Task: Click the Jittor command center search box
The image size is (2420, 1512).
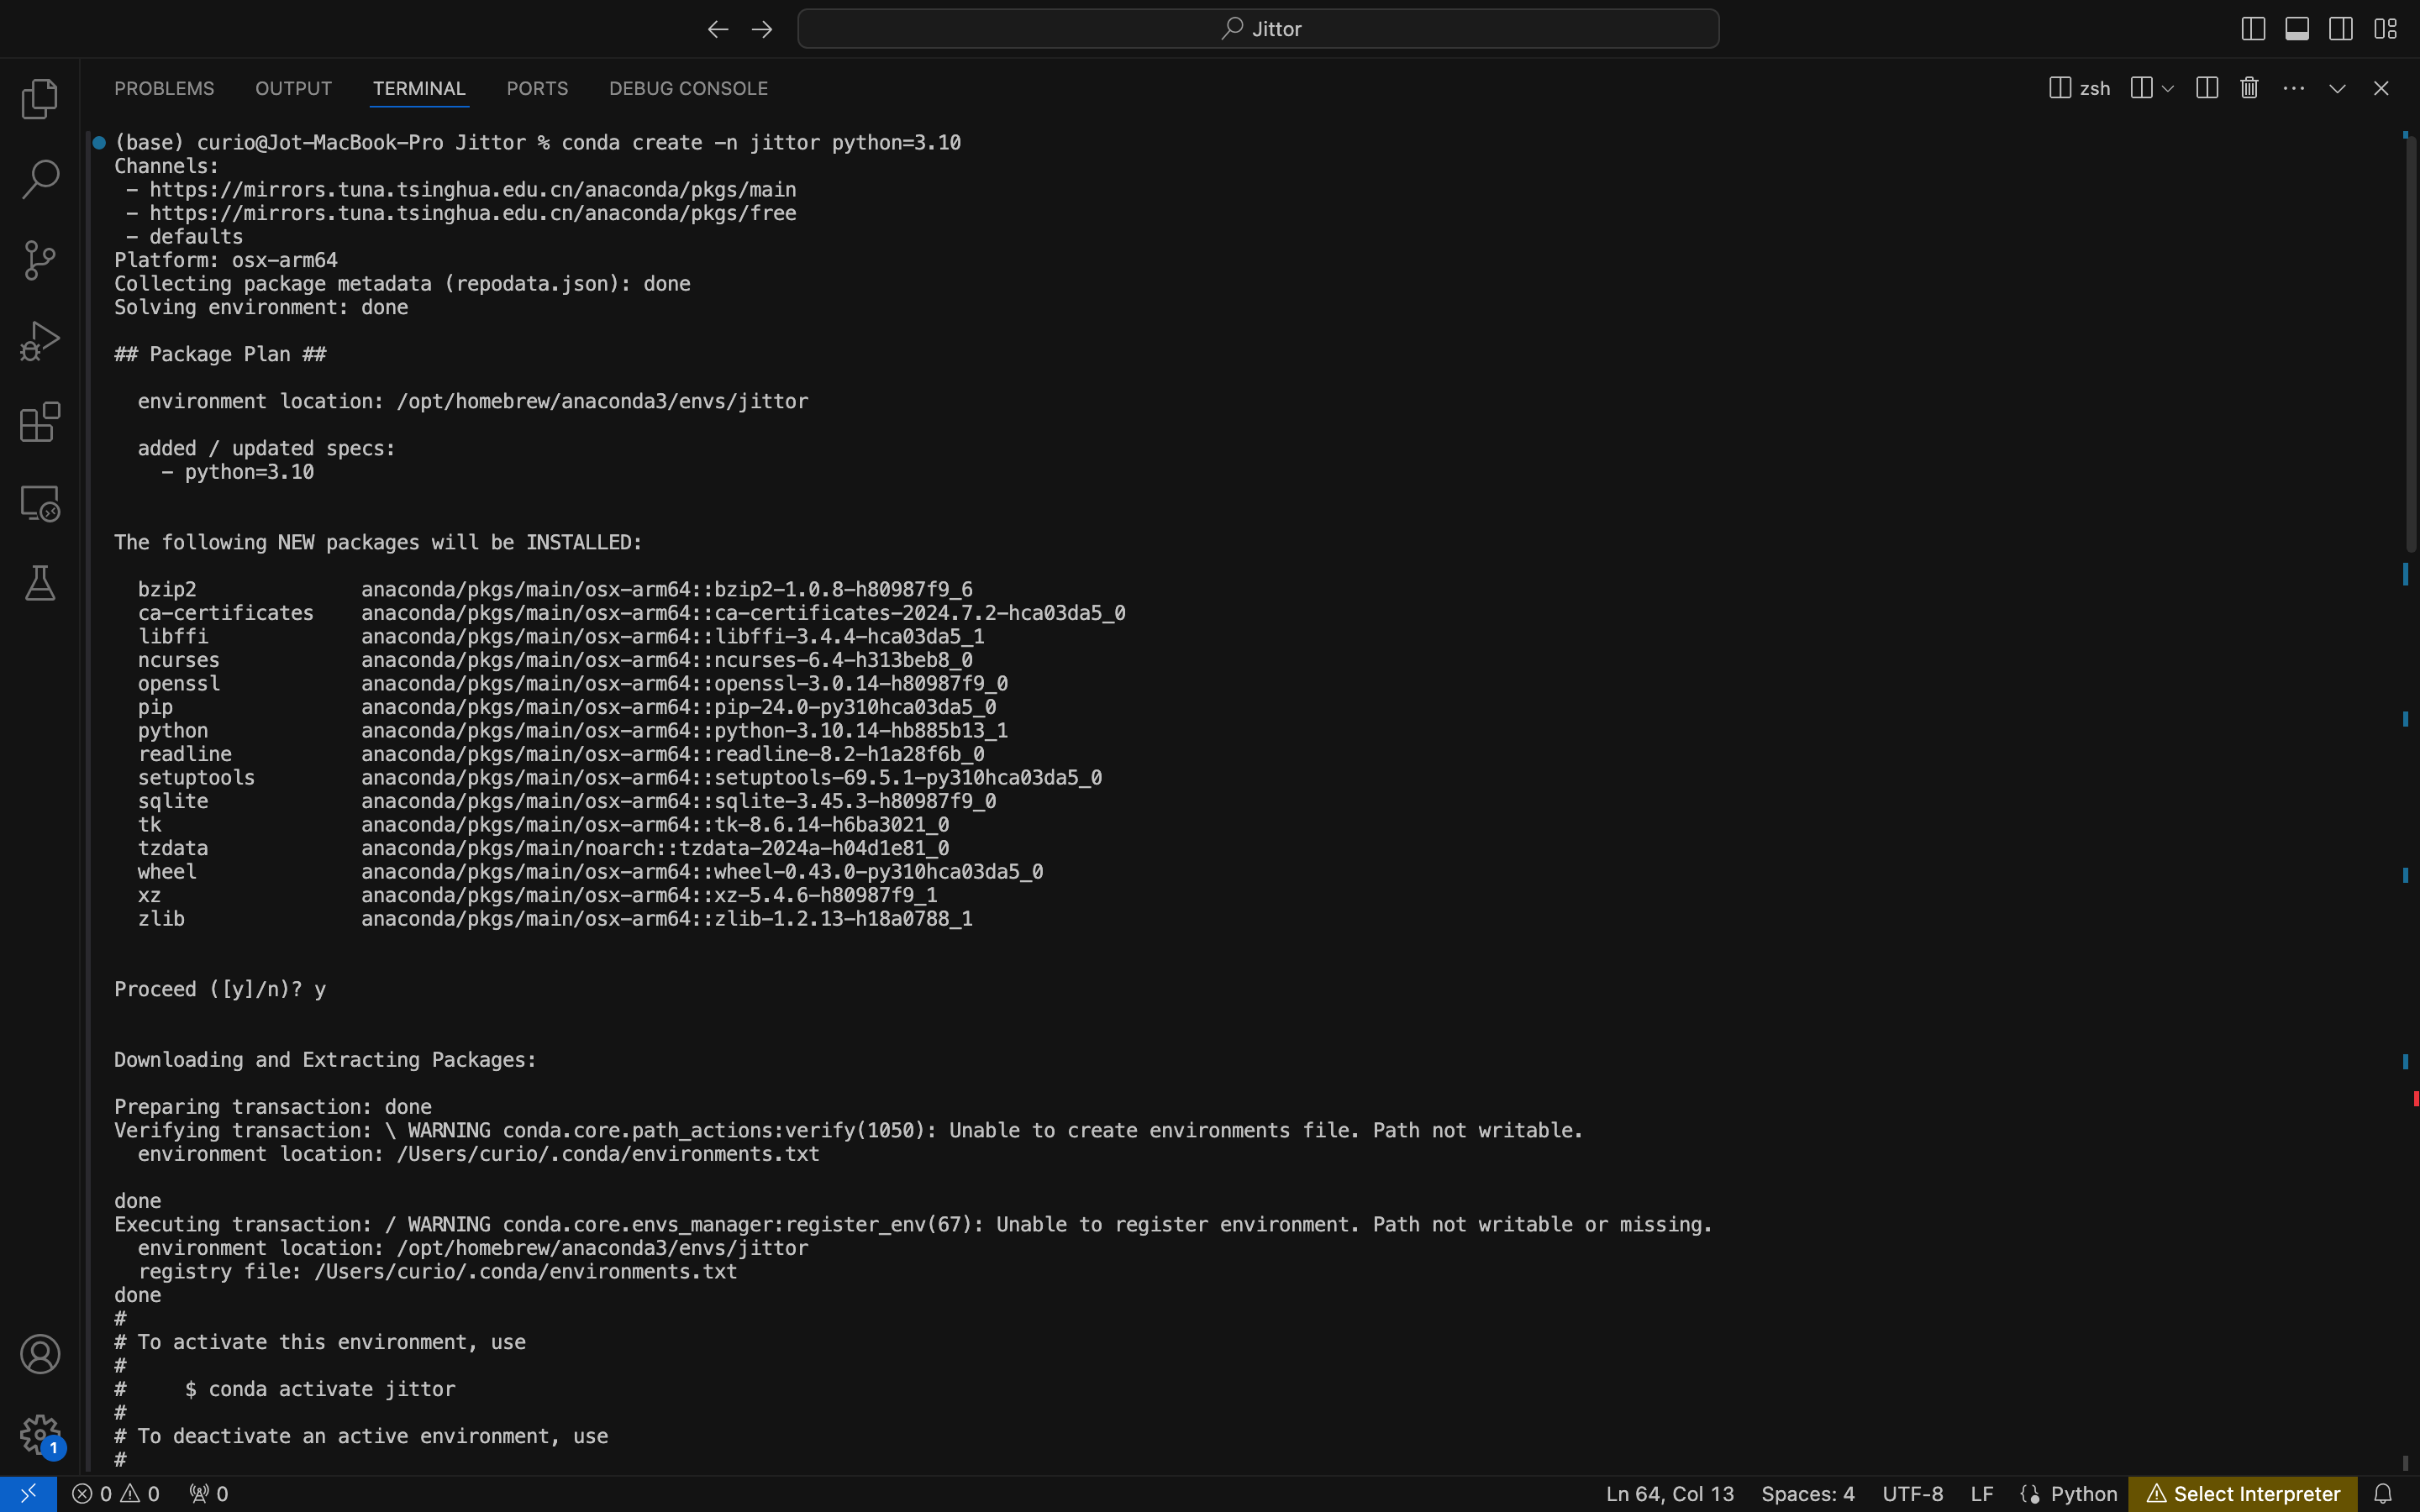Action: [1258, 29]
